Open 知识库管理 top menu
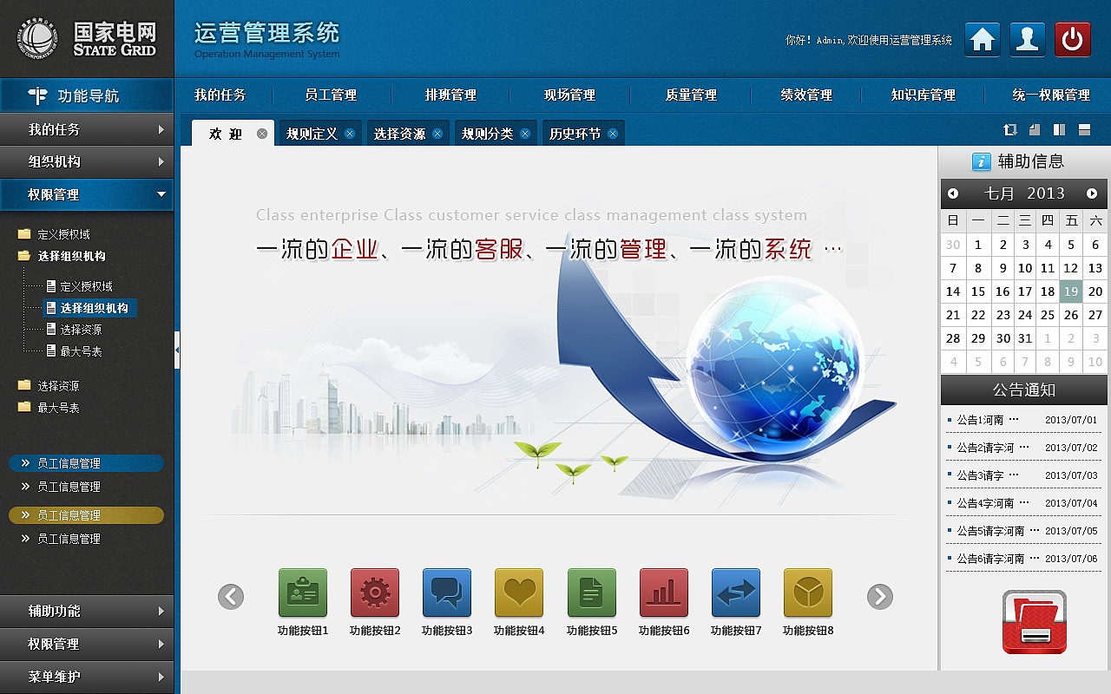Image resolution: width=1111 pixels, height=694 pixels. click(923, 95)
